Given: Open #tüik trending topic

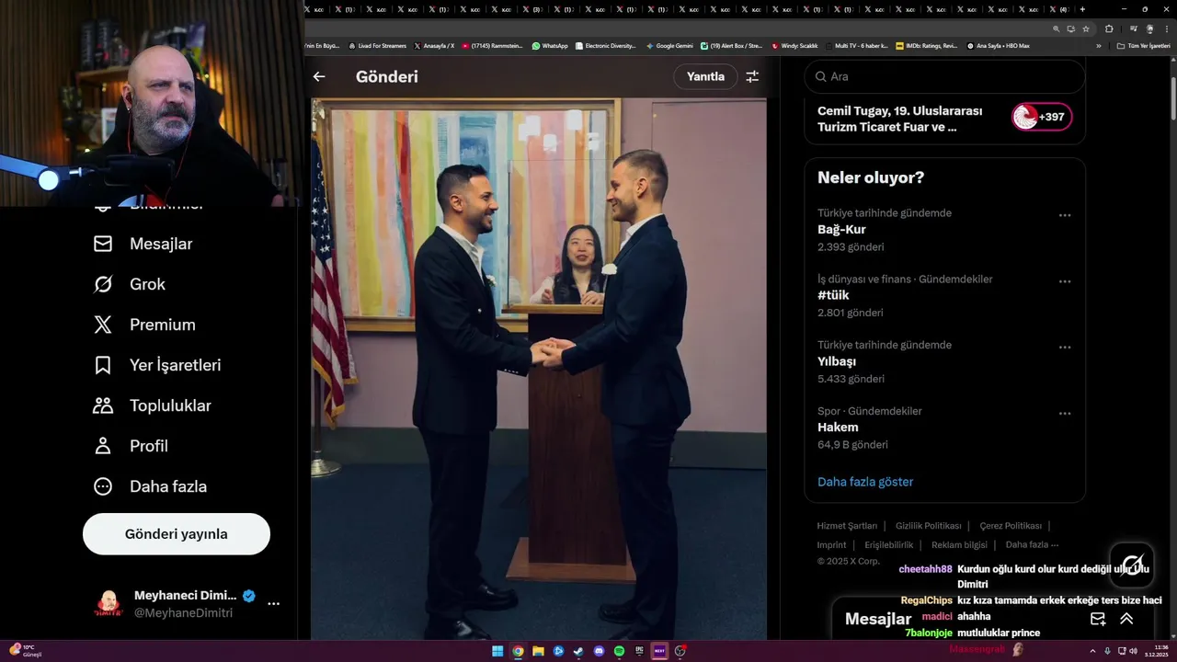Looking at the screenshot, I should (833, 296).
